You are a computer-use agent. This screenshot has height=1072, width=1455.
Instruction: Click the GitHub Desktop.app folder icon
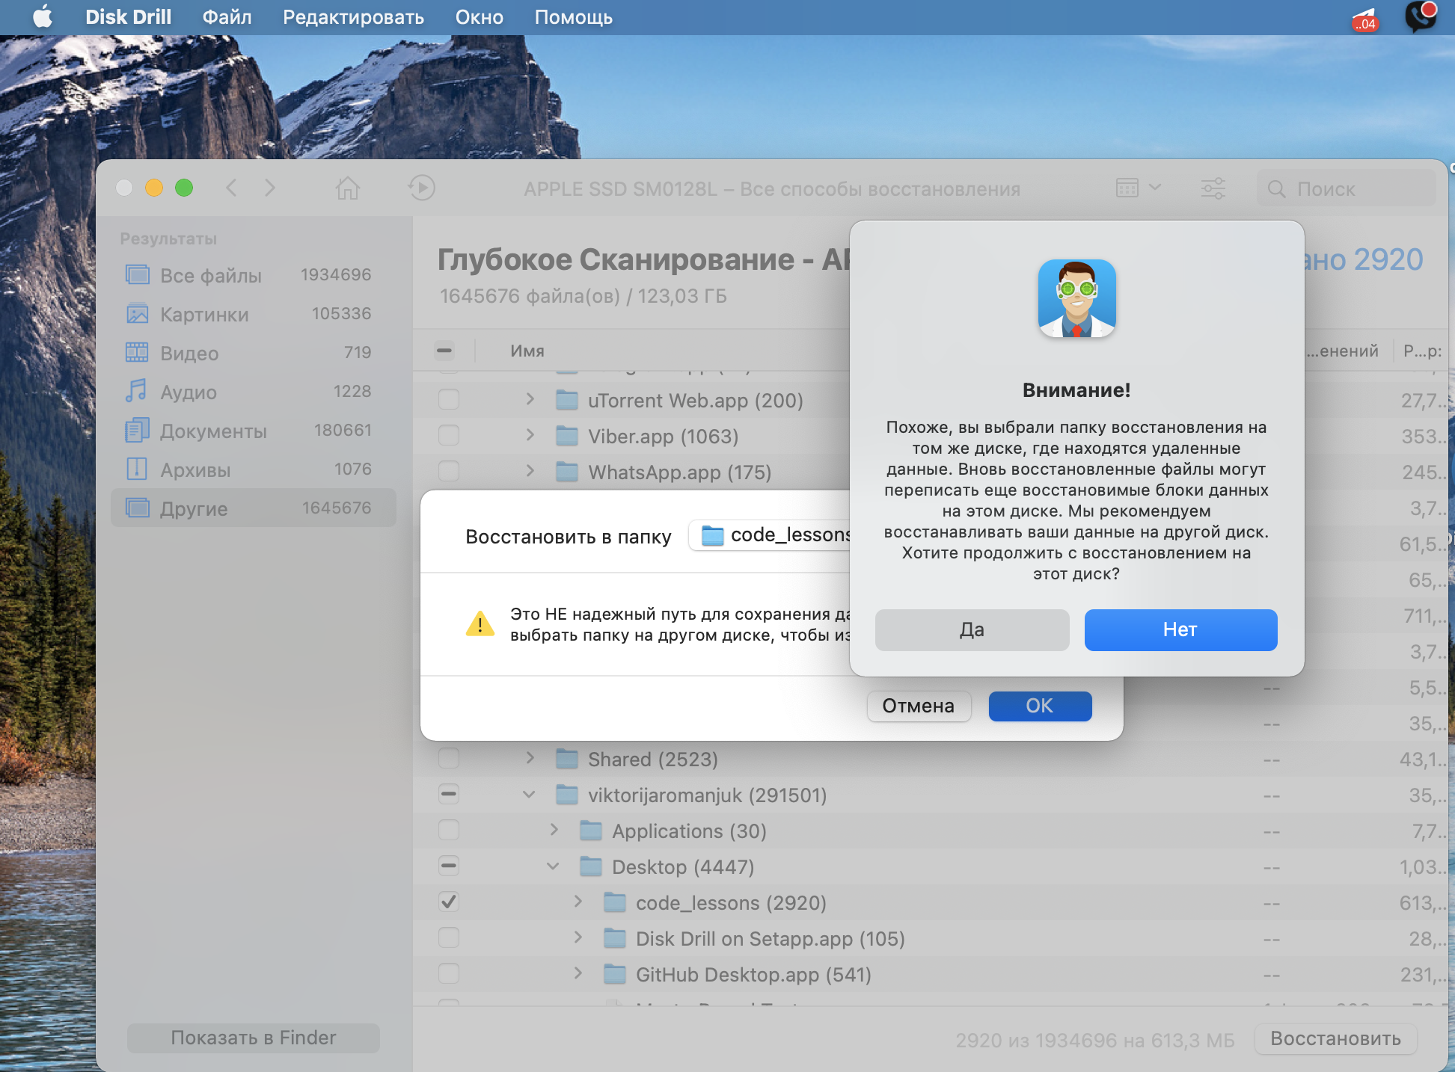pyautogui.click(x=615, y=974)
